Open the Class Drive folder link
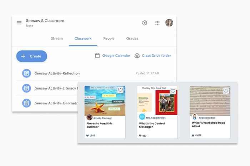 pos(156,56)
